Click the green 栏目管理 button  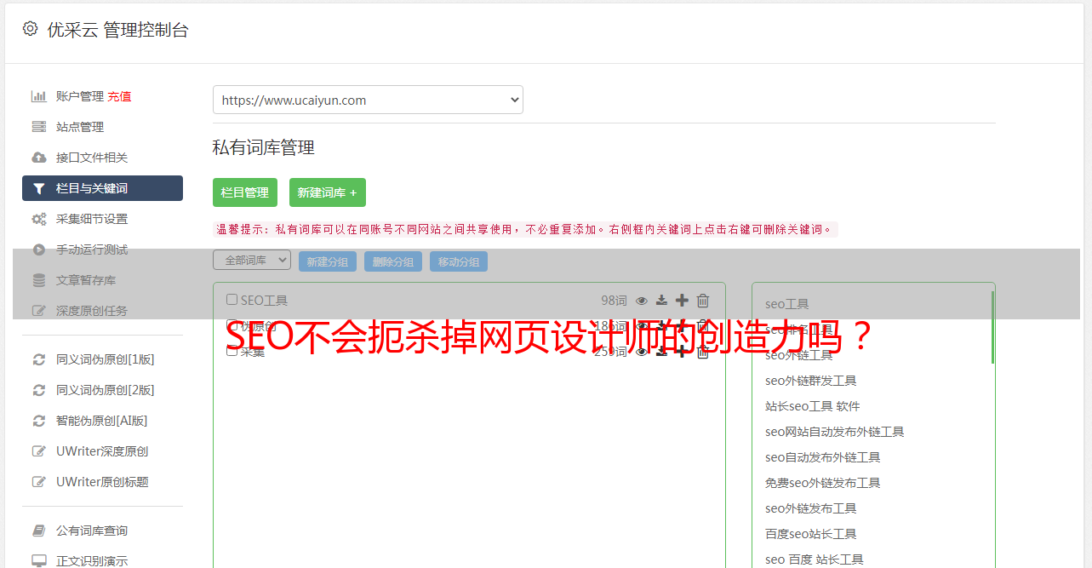click(245, 192)
